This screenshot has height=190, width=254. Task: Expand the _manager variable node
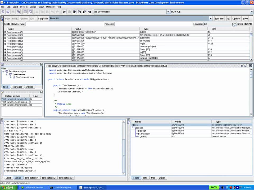click(138, 134)
